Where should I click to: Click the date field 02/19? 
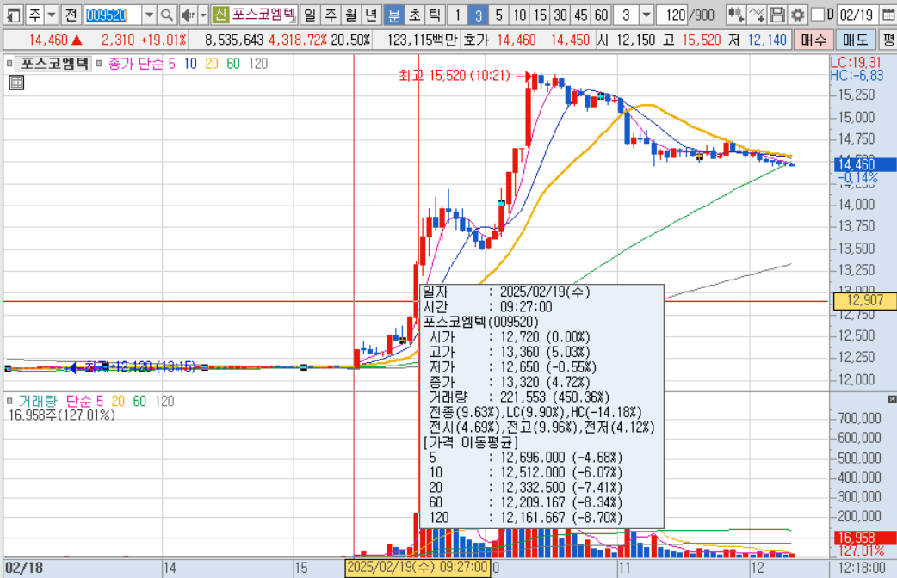[x=857, y=15]
